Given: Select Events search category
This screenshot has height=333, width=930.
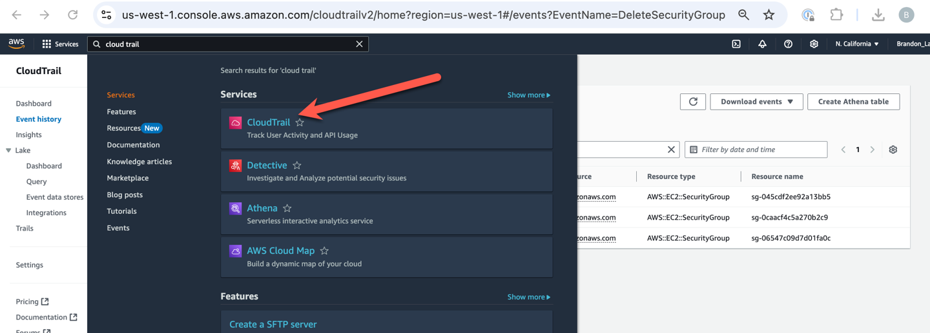Looking at the screenshot, I should 118,228.
